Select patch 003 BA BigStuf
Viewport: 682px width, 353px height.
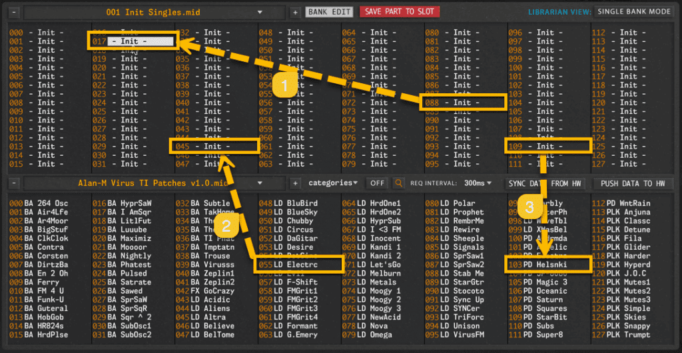(39, 230)
